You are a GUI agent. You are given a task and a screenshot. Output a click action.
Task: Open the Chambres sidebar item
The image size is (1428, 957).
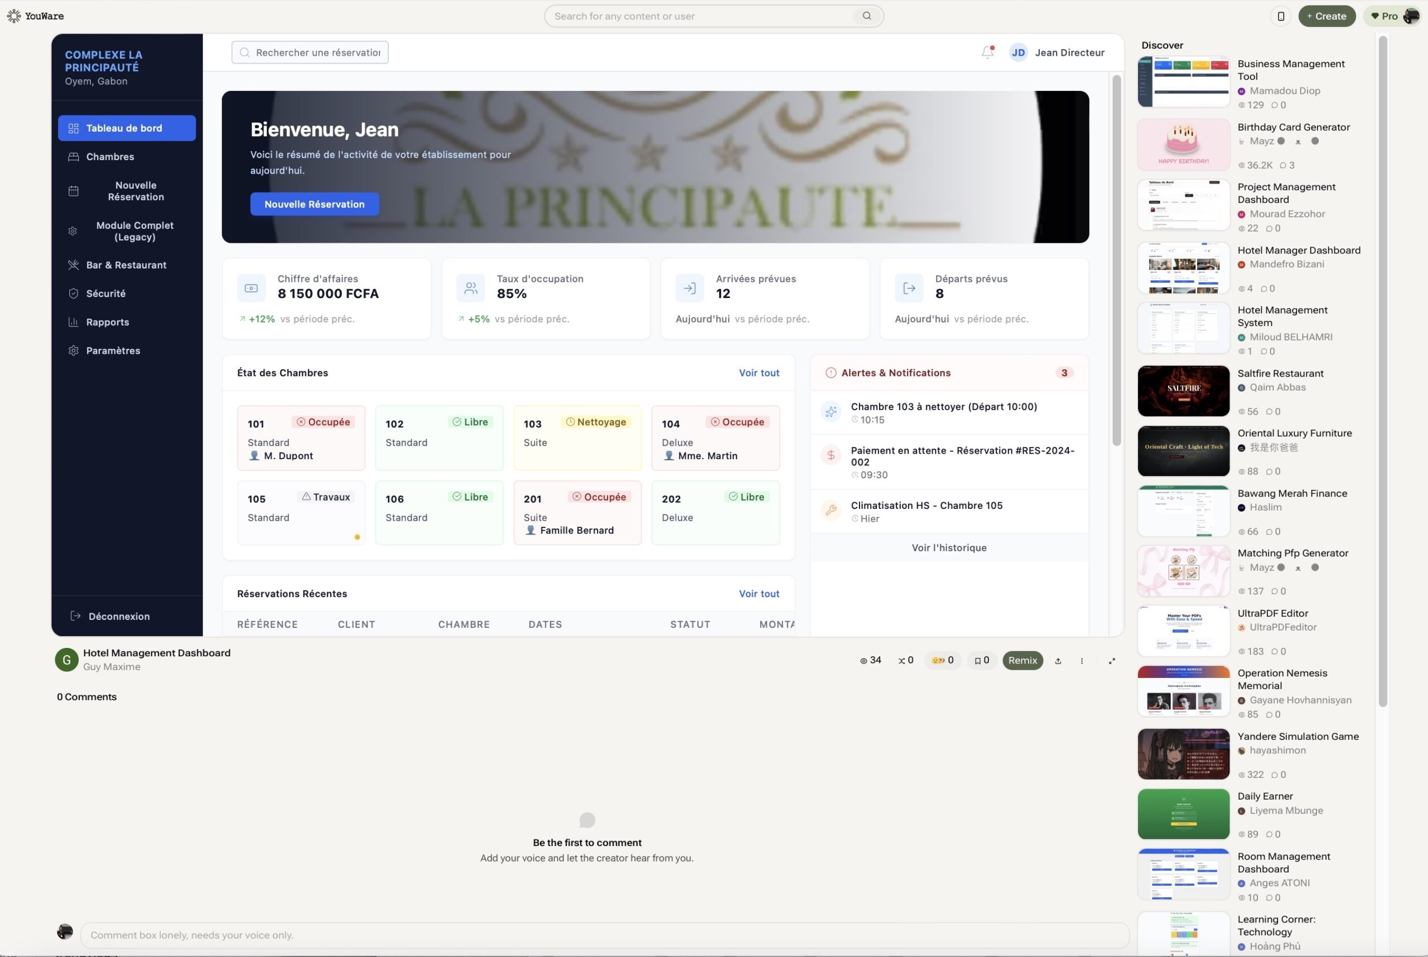(110, 157)
